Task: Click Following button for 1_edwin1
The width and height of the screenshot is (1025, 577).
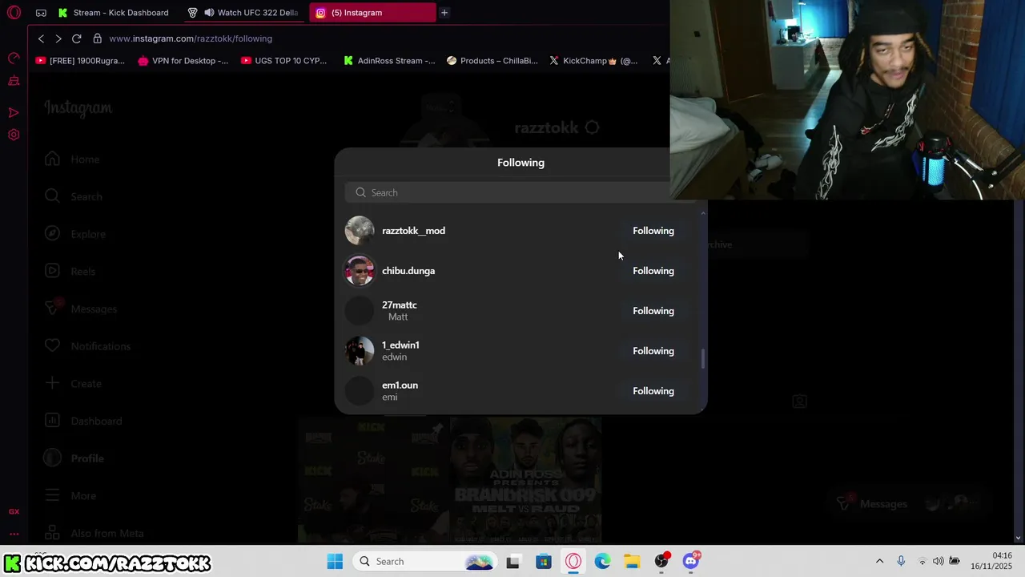Action: pyautogui.click(x=653, y=351)
